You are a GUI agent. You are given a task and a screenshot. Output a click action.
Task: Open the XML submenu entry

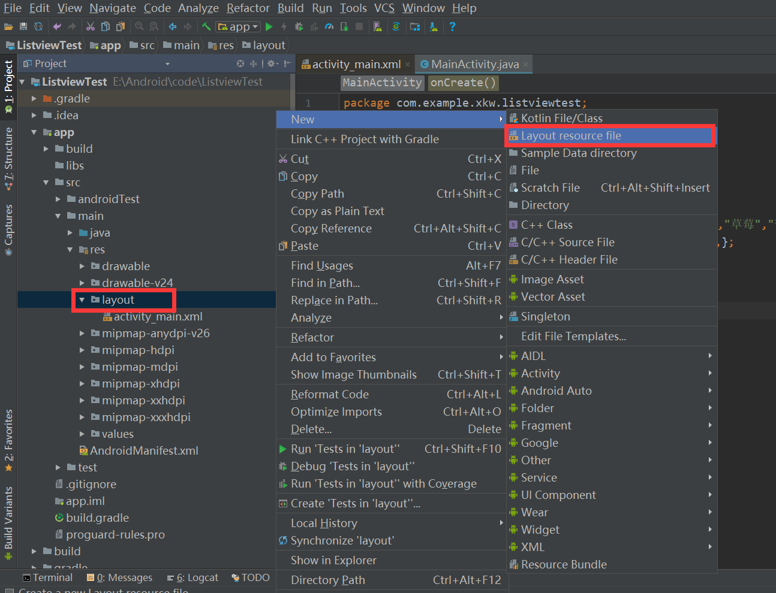[612, 547]
